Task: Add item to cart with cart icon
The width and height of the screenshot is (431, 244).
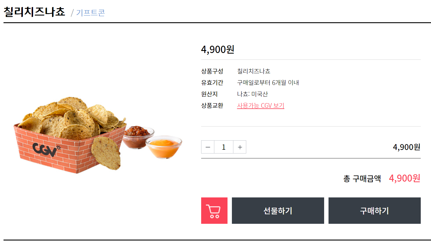Action: (x=214, y=211)
